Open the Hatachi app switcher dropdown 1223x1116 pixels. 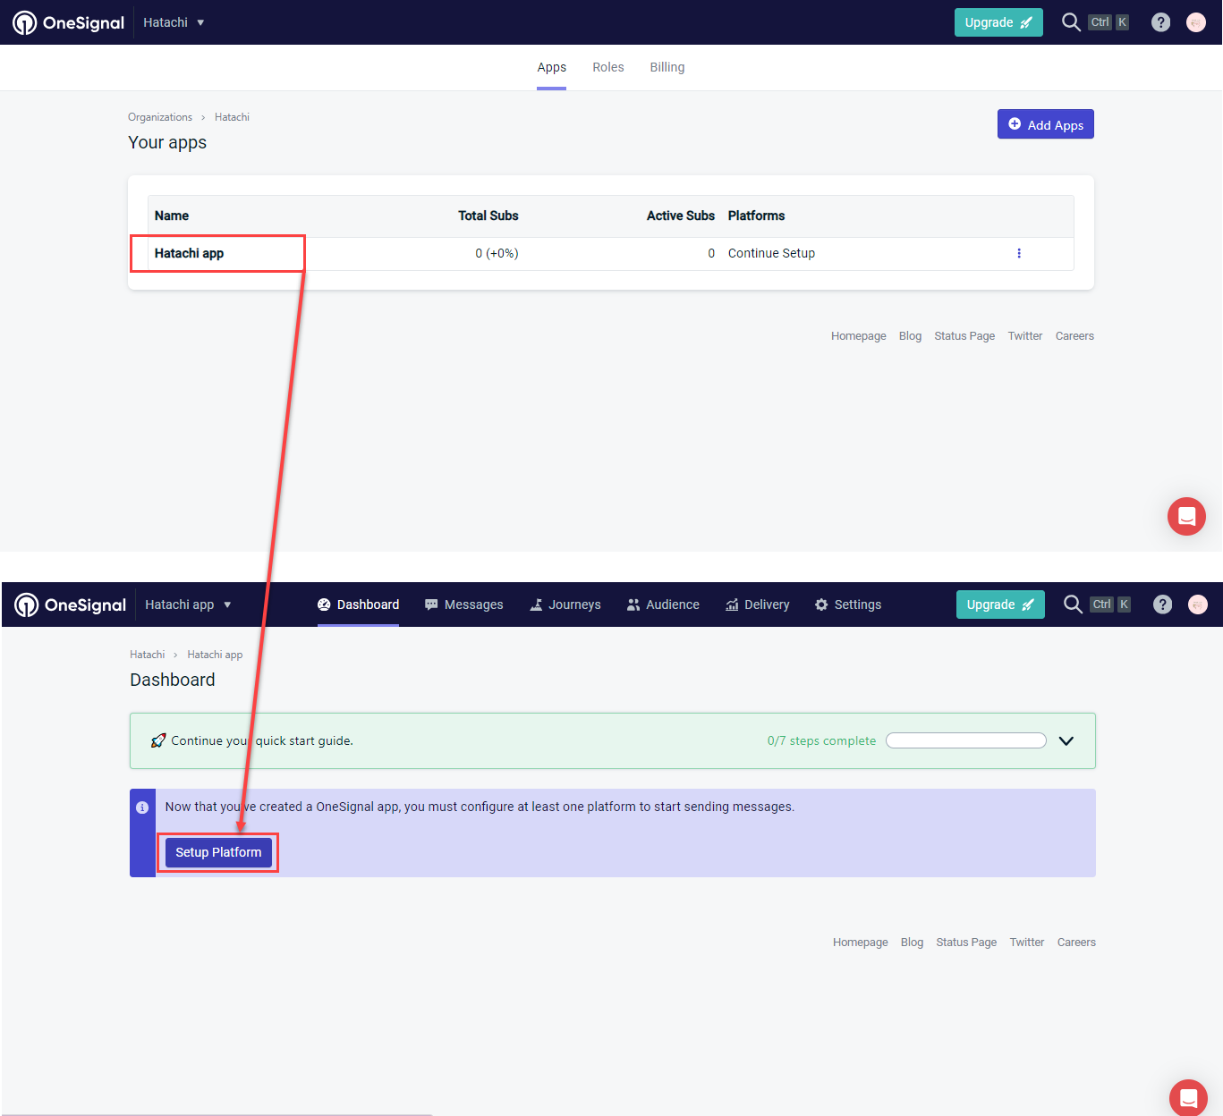click(x=188, y=604)
